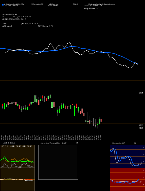
Task: Click the 21.89 price label by the orange line
Action: tap(141, 125)
